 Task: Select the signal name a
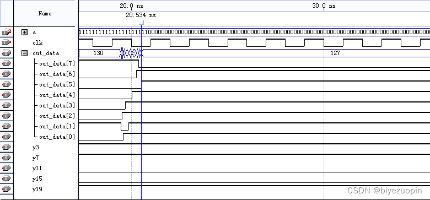tap(34, 33)
